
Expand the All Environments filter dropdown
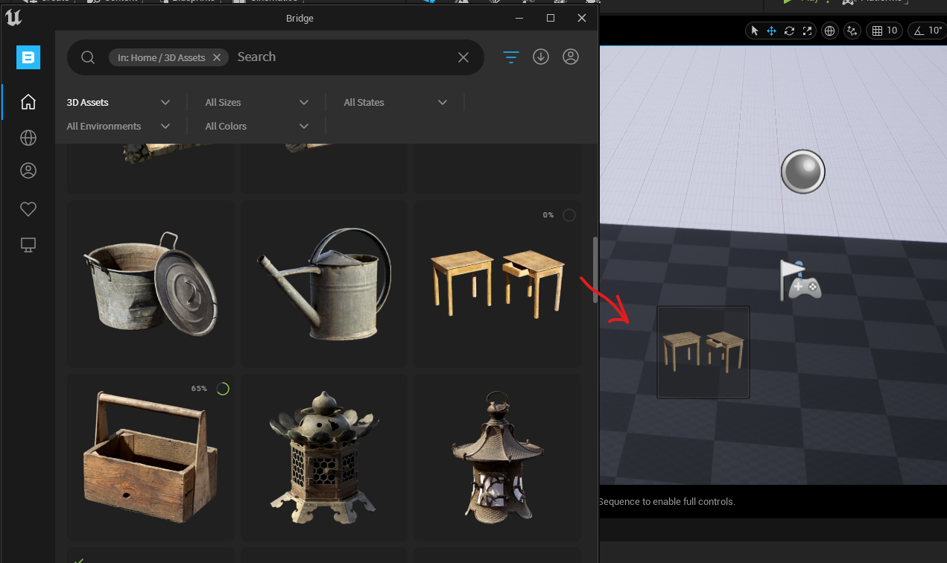[118, 126]
